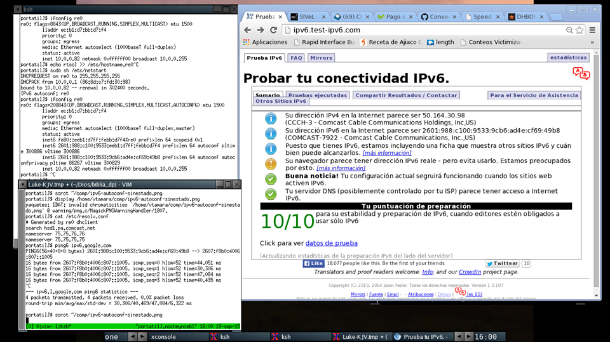Screen dimensions: 610x342
Task: Click taskbar right arrow next to 'one'
Action: (x=142, y=336)
